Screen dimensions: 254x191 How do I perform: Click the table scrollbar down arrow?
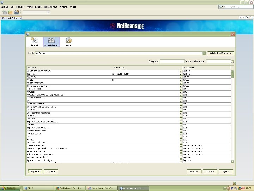coord(232,161)
